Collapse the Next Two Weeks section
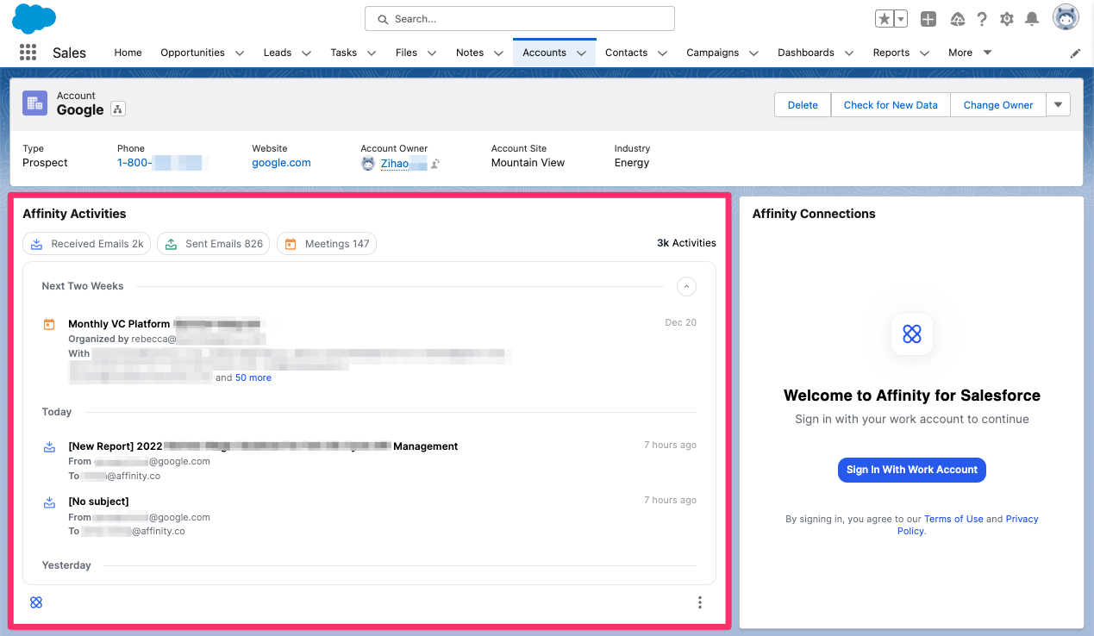Viewport: 1094px width, 636px height. [686, 286]
